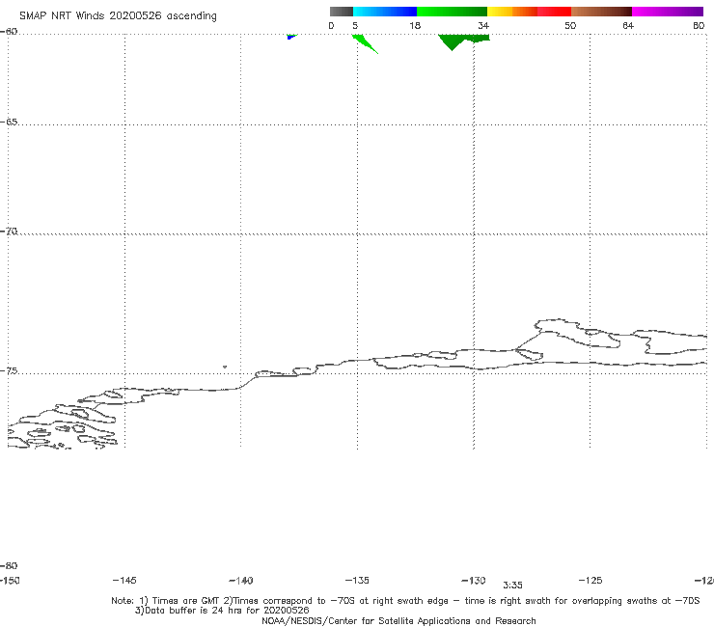Select the -65 latitude label
Viewport: 714px width, 627px height.
pyautogui.click(x=9, y=123)
